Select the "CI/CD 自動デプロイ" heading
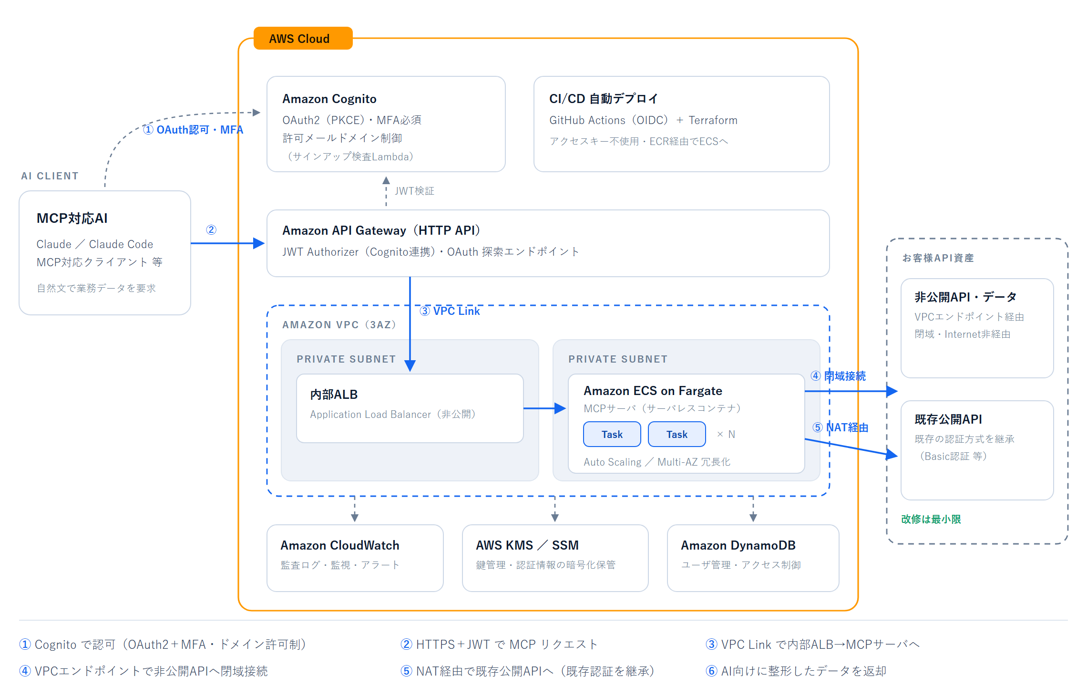This screenshot has height=687, width=1087. (604, 99)
